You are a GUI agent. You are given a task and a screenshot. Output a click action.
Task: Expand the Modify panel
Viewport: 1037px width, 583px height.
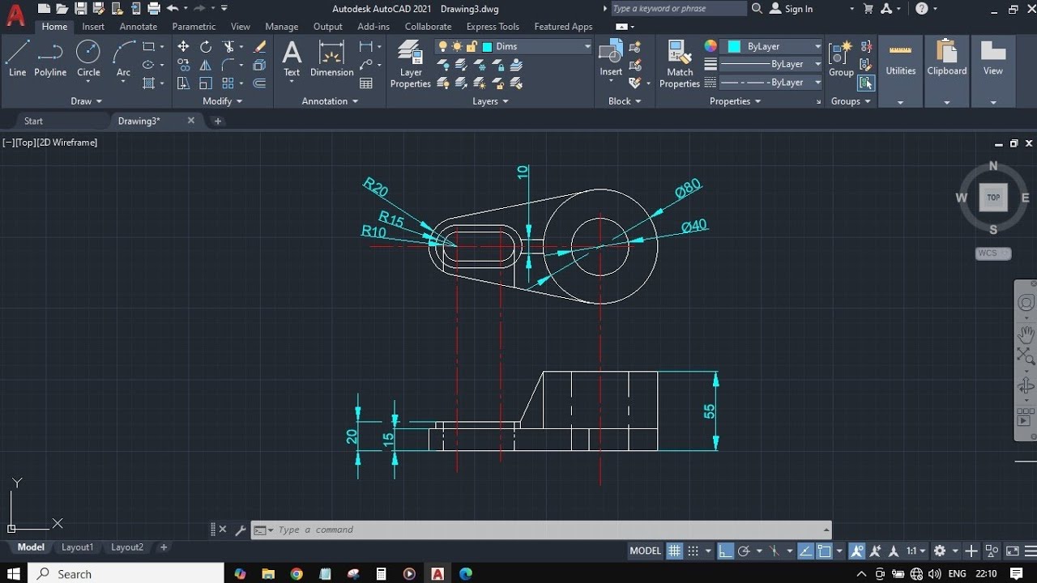[222, 101]
